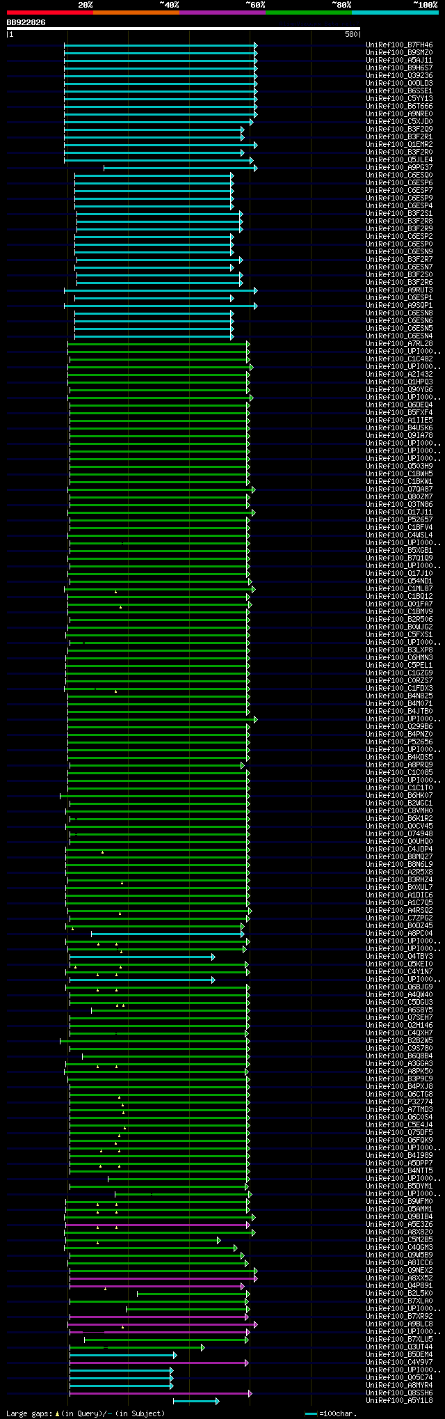
Task: Click the orange ~40% identity legend segment
Action: click(x=136, y=13)
